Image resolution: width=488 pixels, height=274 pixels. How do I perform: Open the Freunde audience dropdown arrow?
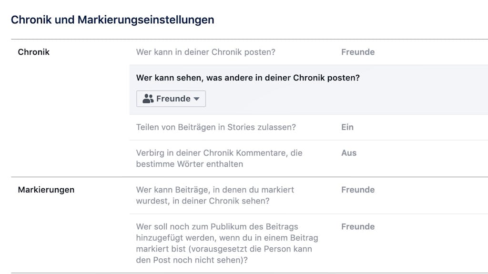(196, 99)
